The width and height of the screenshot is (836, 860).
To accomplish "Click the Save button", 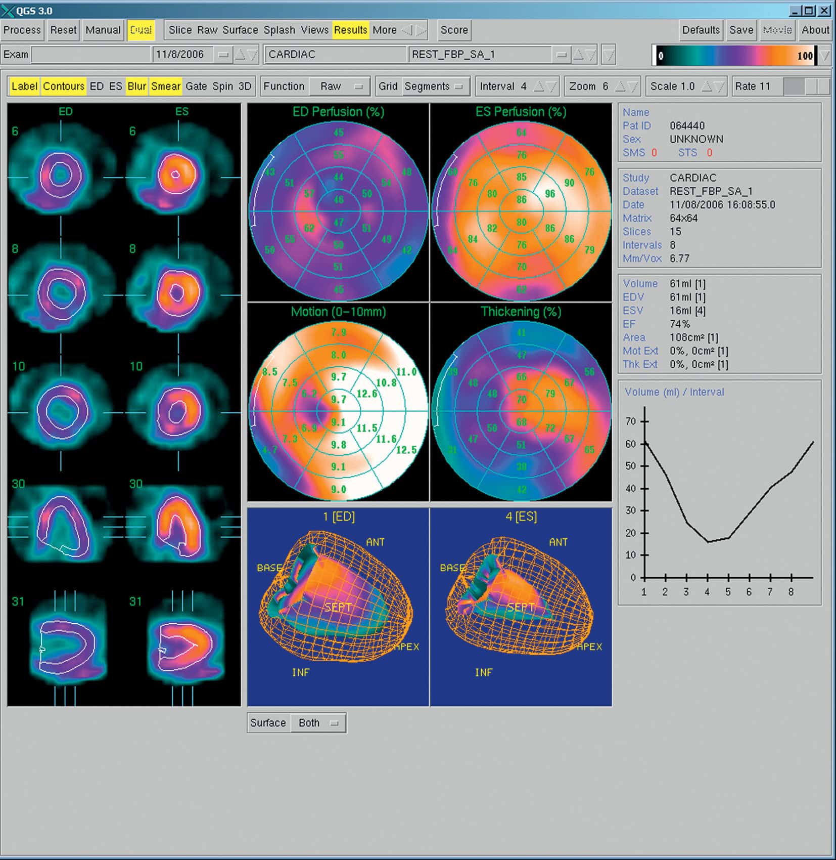I will click(741, 30).
